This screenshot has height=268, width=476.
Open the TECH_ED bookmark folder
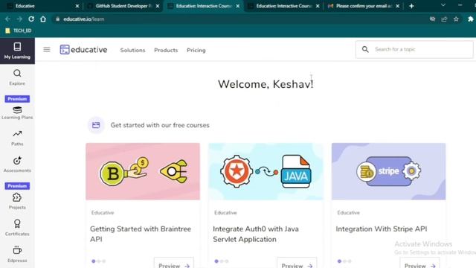[19, 31]
